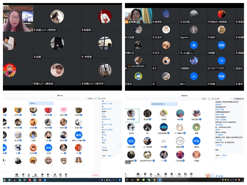Click the red end meeting button bottom-left window

point(95,175)
